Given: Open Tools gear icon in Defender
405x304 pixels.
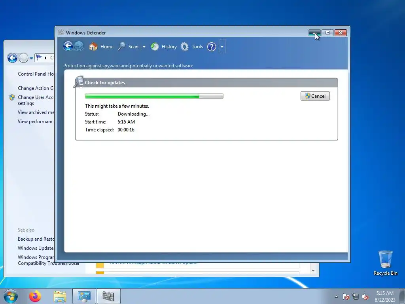Looking at the screenshot, I should click(184, 47).
